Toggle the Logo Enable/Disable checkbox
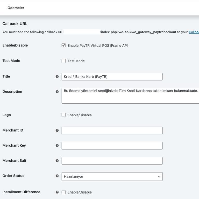The width and height of the screenshot is (199, 199). [x=63, y=115]
